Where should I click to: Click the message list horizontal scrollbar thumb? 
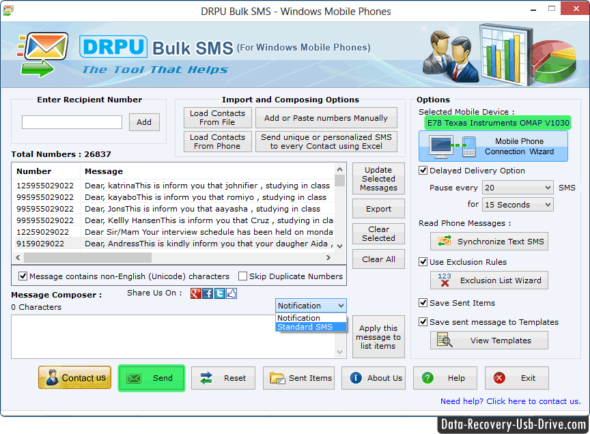coord(87,258)
